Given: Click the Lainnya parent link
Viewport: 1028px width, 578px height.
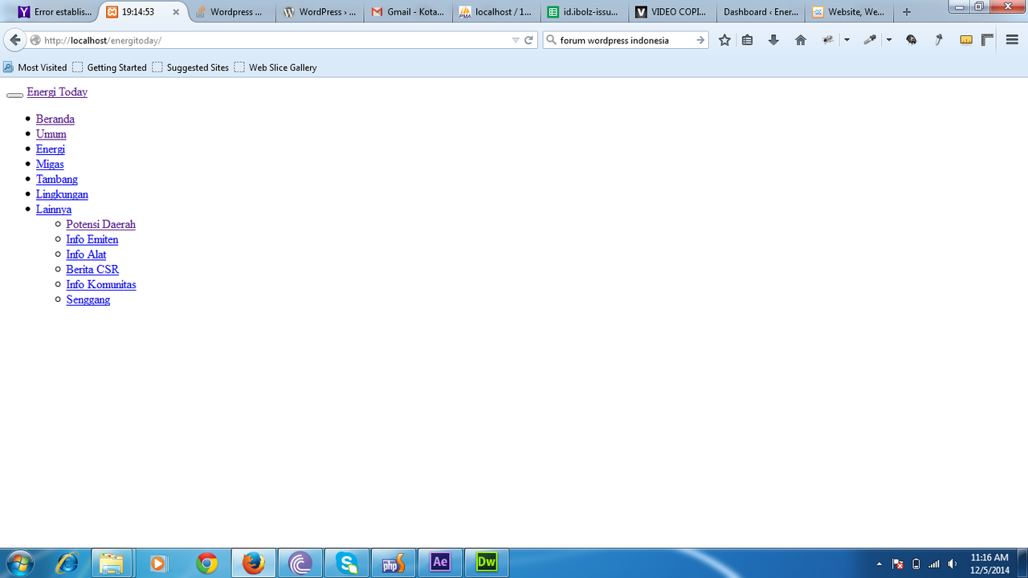Looking at the screenshot, I should click(54, 210).
